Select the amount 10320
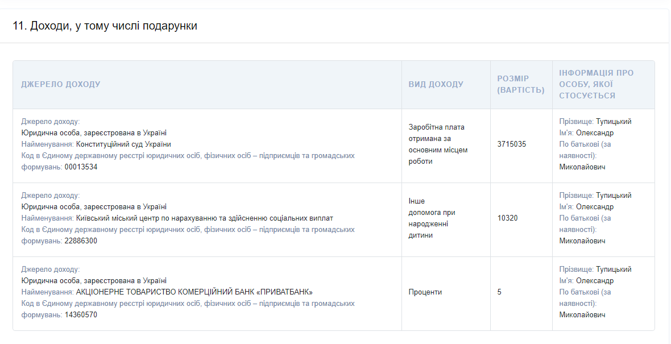This screenshot has height=344, width=671. coord(507,218)
